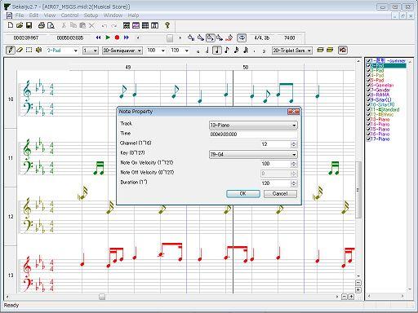
Task: Choose the semiquaver sixteenth note duration
Action: tap(236, 51)
